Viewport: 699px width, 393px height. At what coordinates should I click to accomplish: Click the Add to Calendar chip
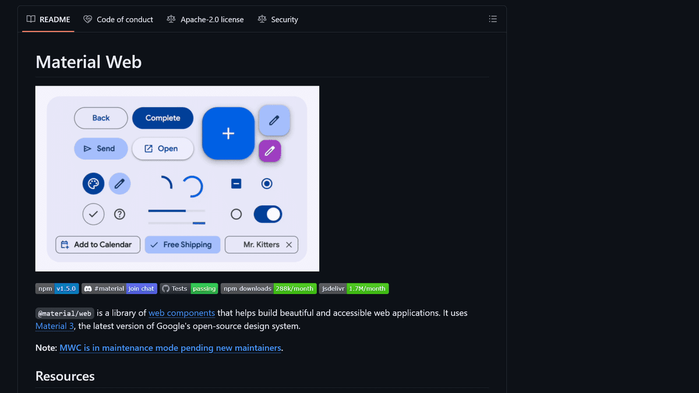pyautogui.click(x=98, y=245)
